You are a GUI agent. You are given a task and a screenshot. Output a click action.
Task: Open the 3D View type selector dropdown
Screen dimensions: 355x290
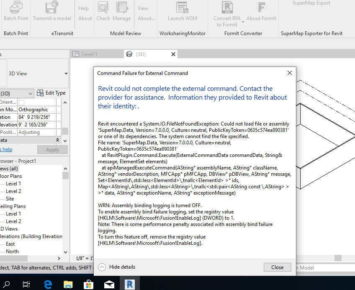[x=66, y=74]
